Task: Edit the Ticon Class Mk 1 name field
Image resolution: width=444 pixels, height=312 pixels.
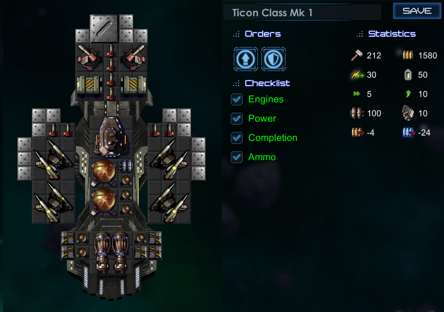Action: (x=302, y=13)
